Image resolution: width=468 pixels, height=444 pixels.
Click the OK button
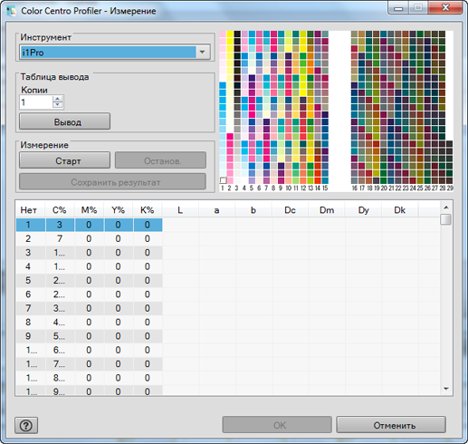pos(277,425)
